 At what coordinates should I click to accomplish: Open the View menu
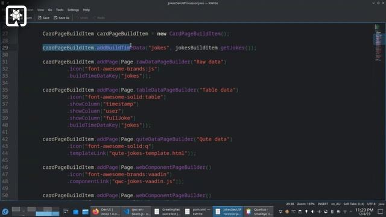[40, 10]
